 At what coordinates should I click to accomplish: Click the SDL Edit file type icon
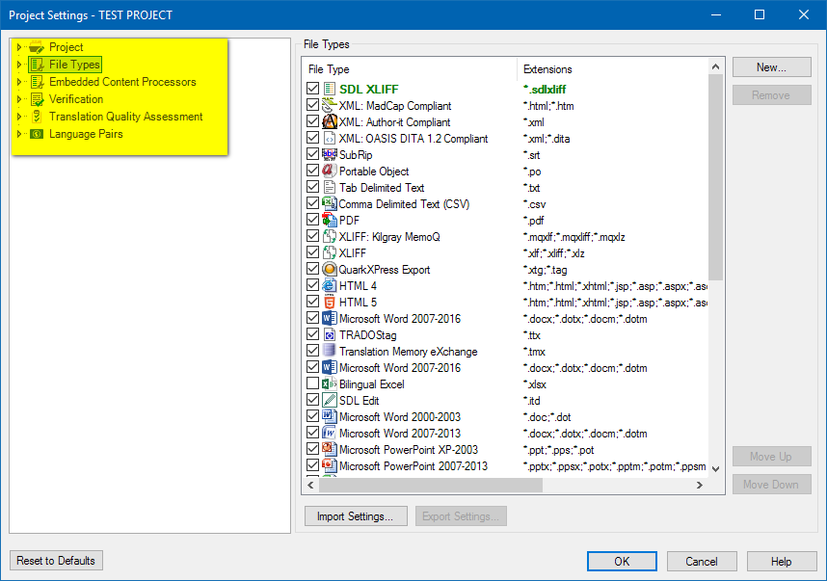click(x=330, y=400)
